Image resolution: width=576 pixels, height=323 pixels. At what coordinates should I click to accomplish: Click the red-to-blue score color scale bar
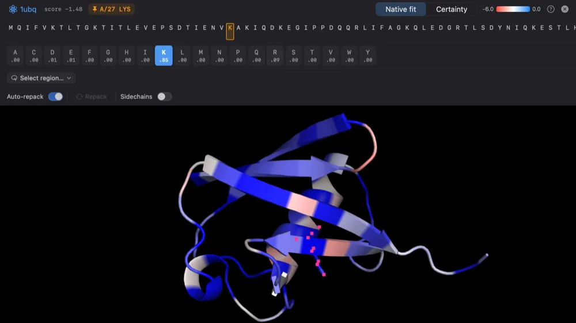[513, 9]
